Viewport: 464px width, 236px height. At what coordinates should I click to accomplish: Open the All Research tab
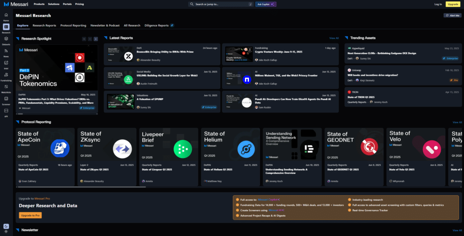pyautogui.click(x=132, y=25)
